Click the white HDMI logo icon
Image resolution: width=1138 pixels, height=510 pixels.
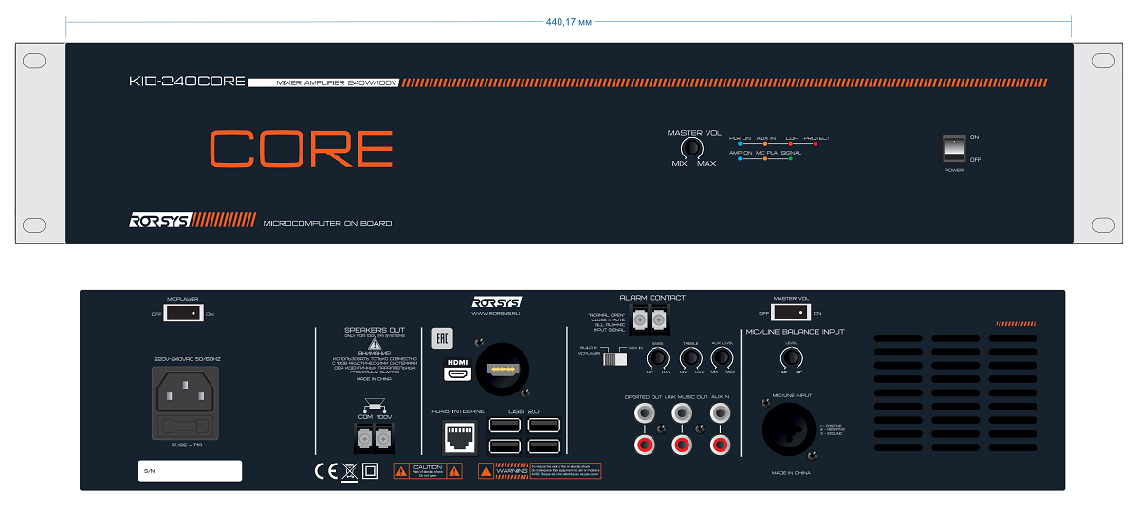click(x=457, y=373)
